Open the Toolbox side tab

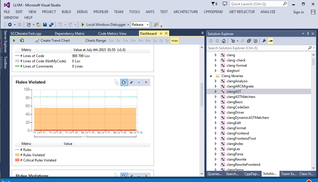tap(6, 62)
